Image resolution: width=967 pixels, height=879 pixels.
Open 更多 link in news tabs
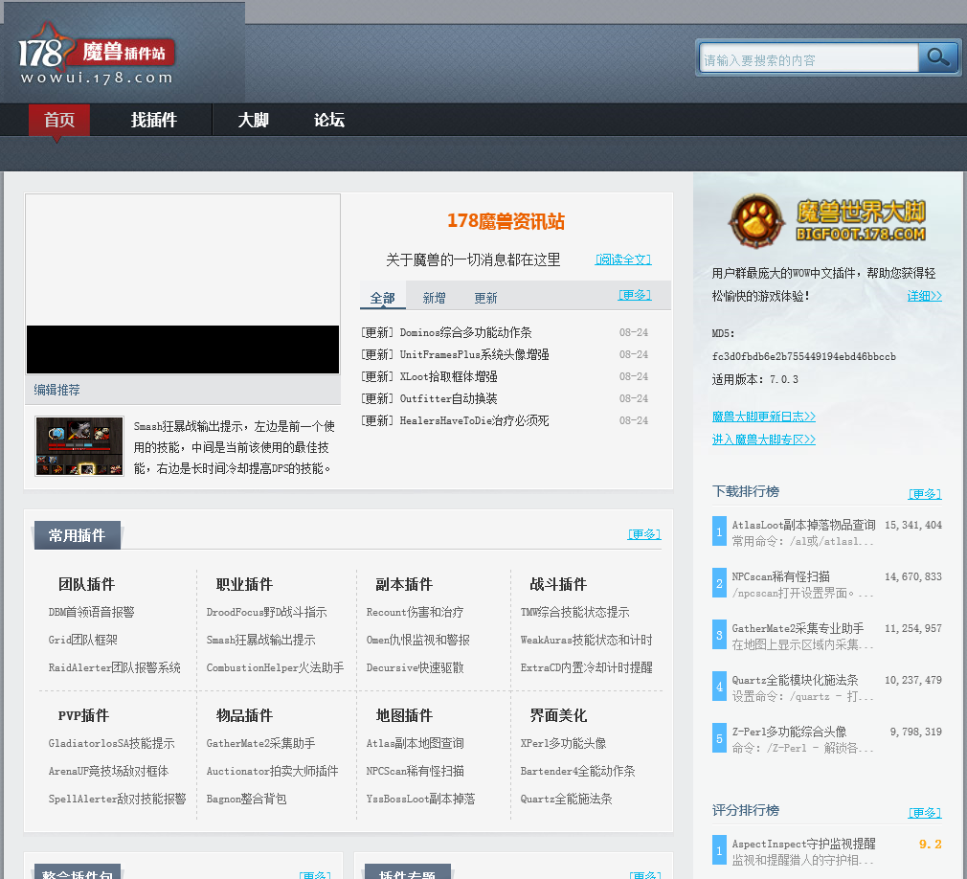coord(635,295)
